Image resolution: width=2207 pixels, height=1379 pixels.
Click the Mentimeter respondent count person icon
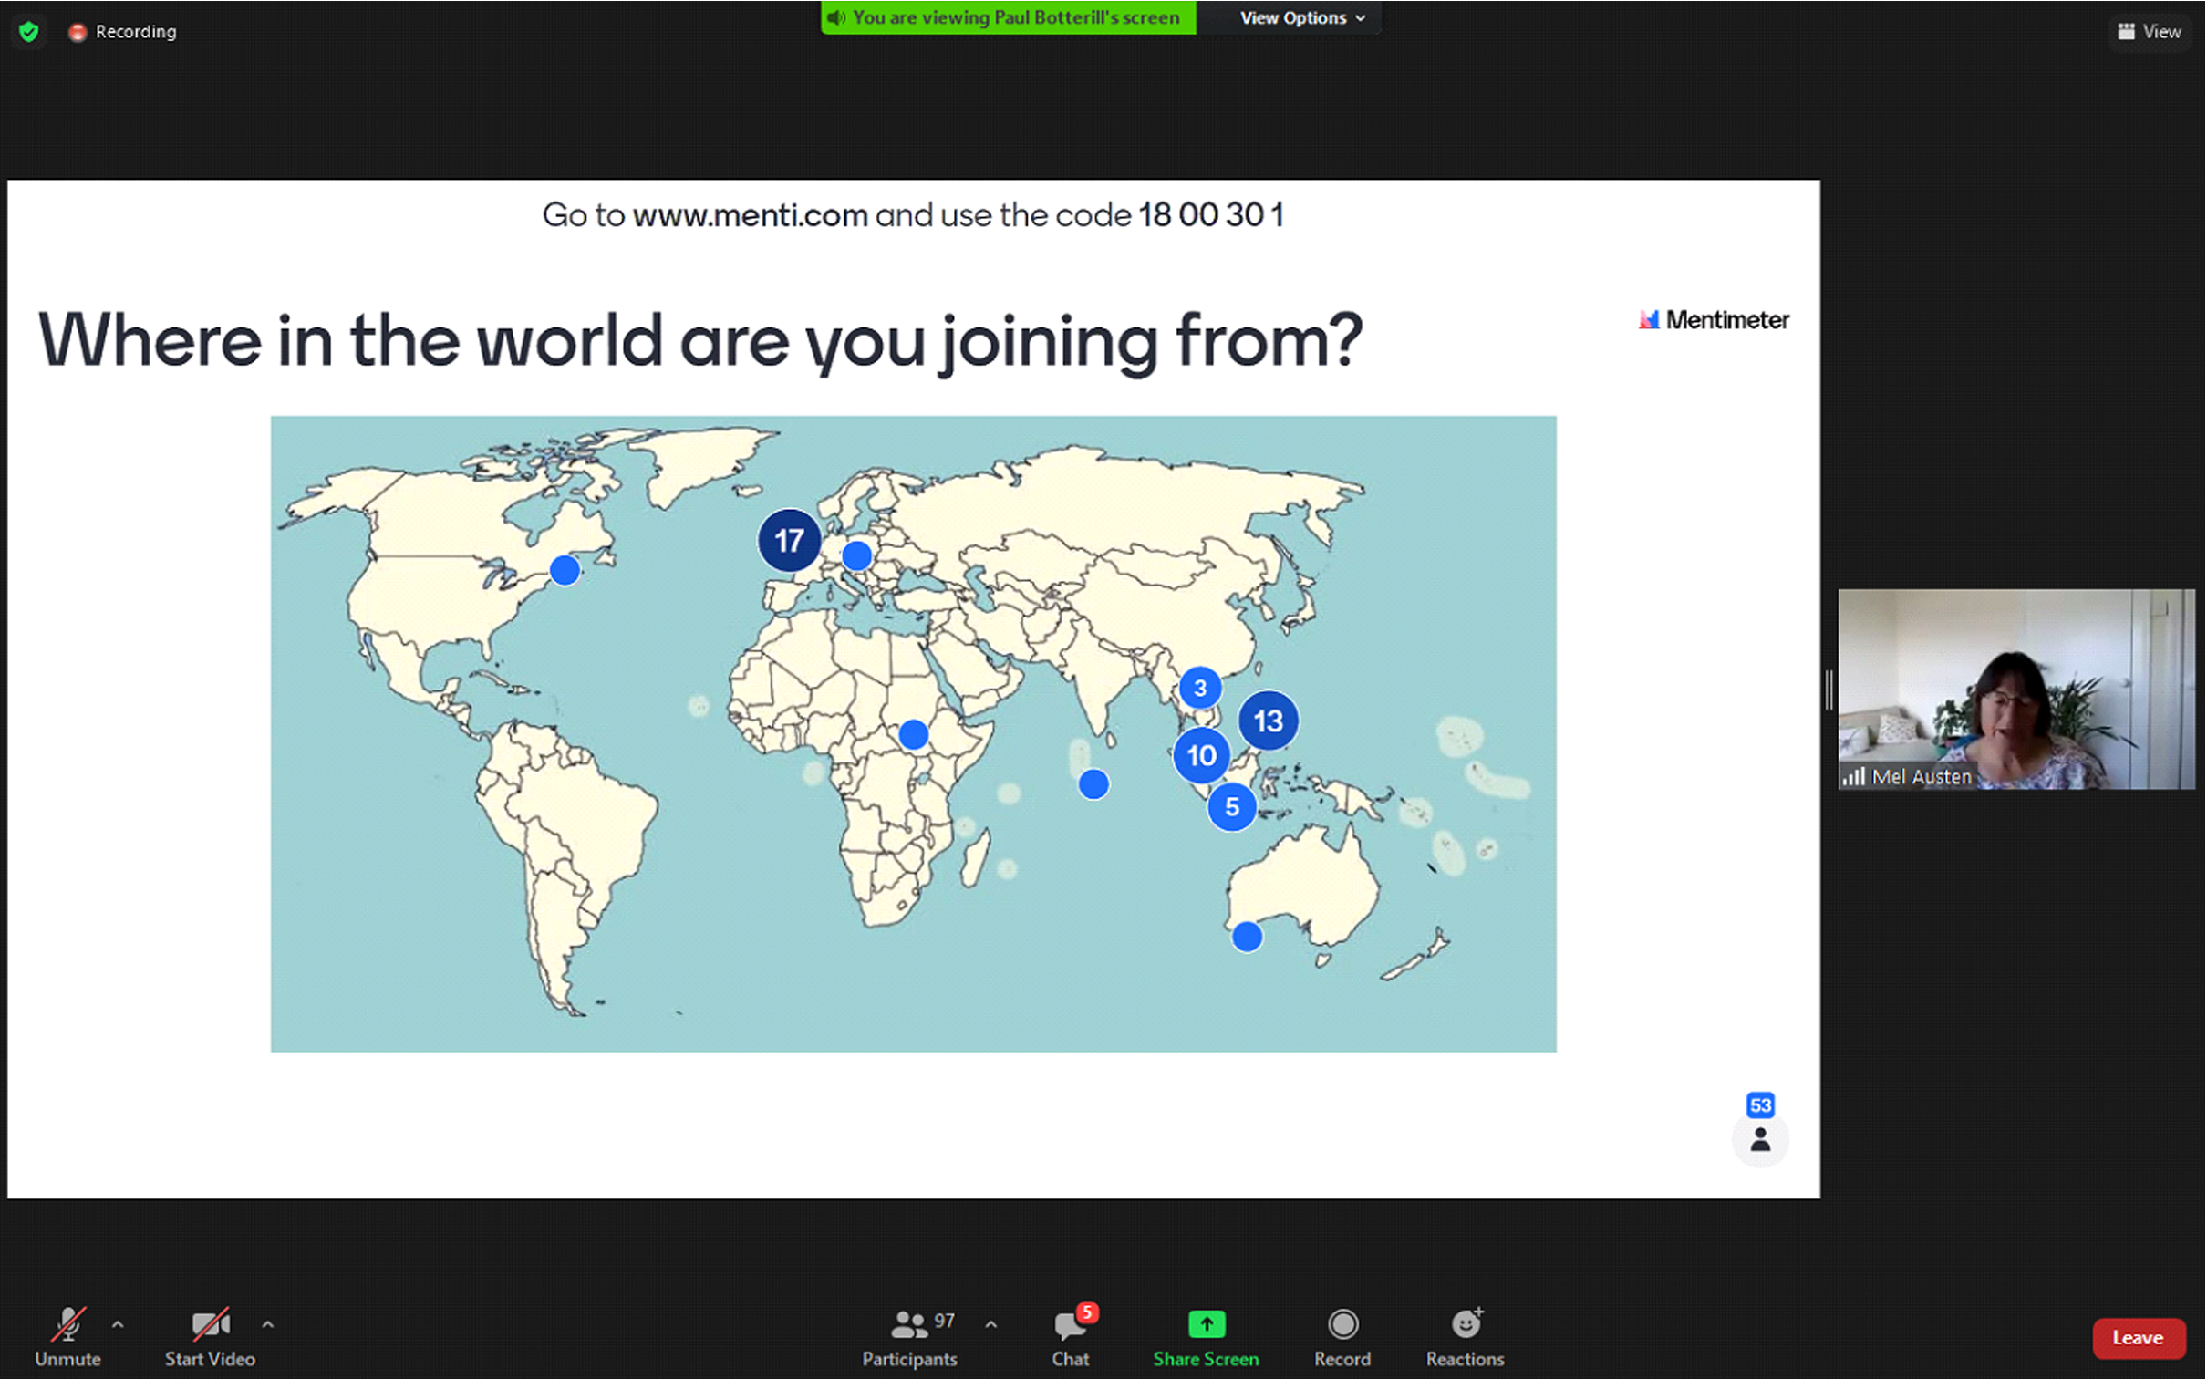(1760, 1140)
